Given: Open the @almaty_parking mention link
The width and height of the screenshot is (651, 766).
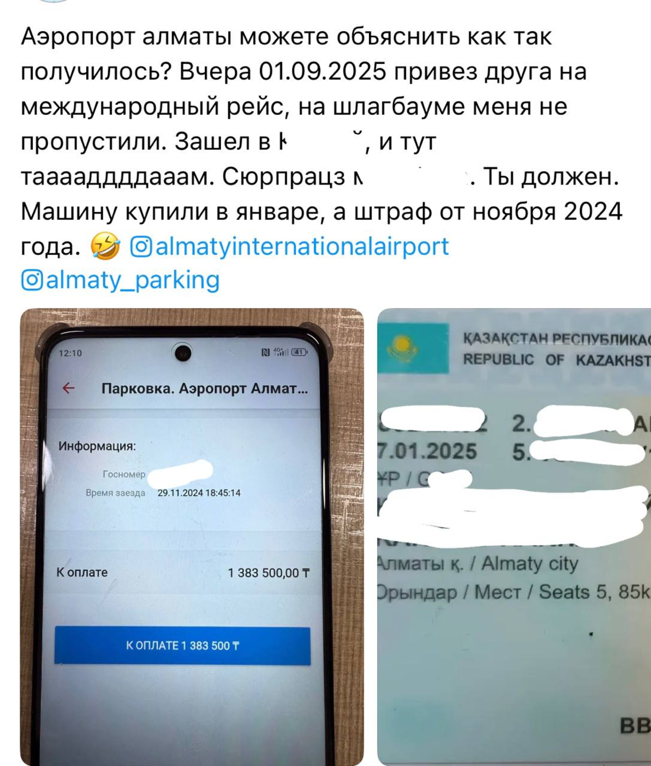Looking at the screenshot, I should pos(121,280).
